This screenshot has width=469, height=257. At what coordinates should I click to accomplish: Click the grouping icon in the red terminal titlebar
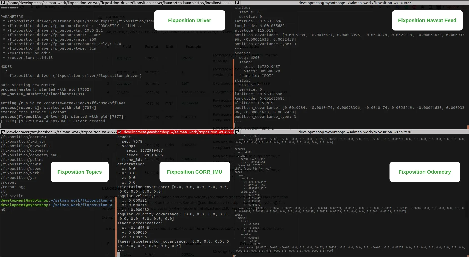pyautogui.click(x=120, y=132)
